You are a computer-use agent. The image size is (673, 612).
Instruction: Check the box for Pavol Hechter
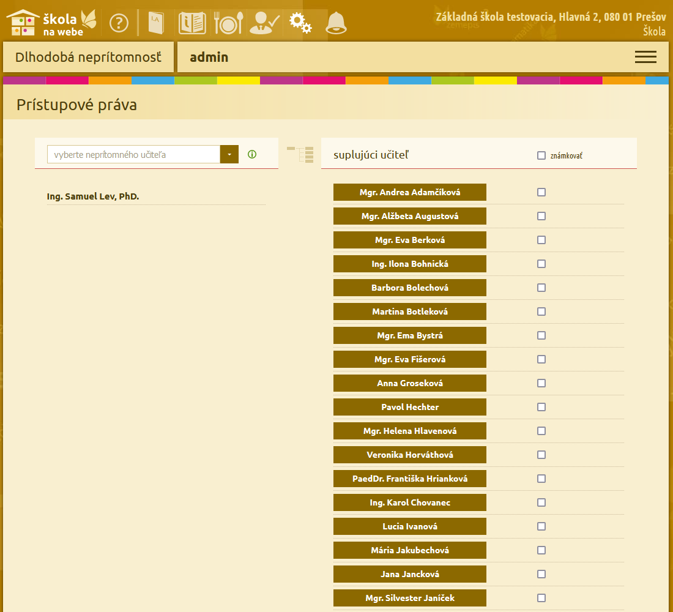541,407
